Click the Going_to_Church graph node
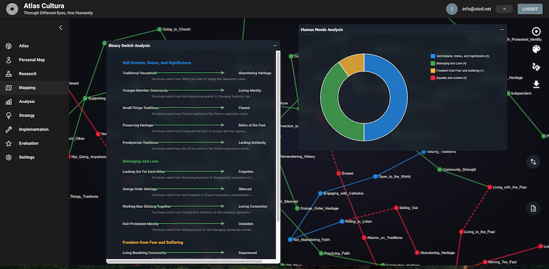This screenshot has width=549, height=269. (159, 29)
